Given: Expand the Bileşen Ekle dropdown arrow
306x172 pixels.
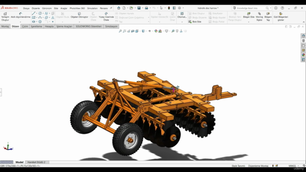Looking at the screenshot, I should 249,22.
